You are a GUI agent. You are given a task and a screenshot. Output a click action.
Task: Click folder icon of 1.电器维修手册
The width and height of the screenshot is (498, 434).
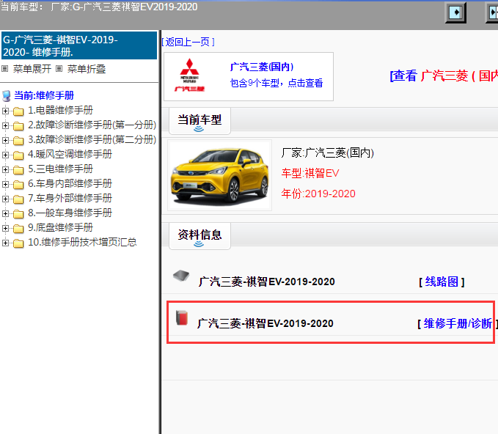click(18, 111)
